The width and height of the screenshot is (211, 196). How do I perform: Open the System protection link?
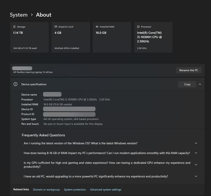tap(75, 190)
